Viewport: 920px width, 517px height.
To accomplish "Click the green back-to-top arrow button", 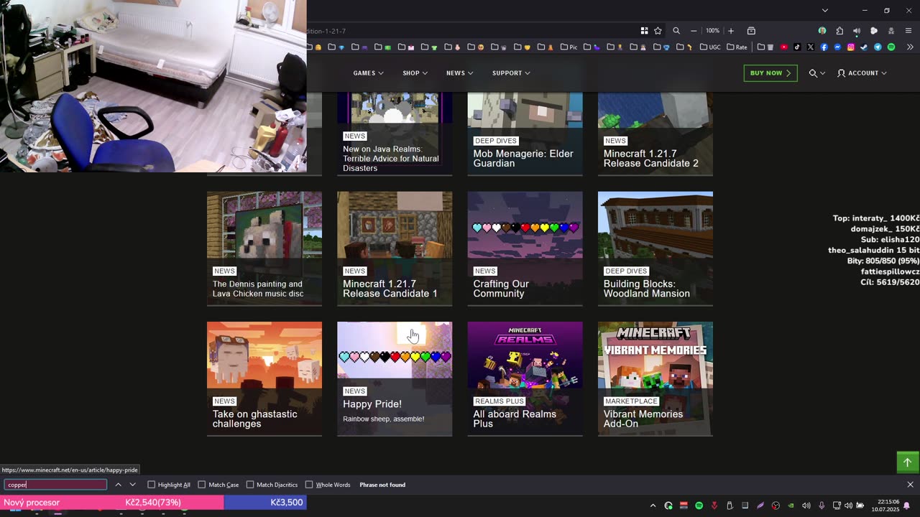I will (907, 462).
